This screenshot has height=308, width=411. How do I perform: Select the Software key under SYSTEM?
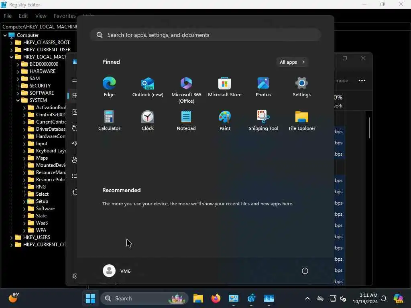click(45, 209)
